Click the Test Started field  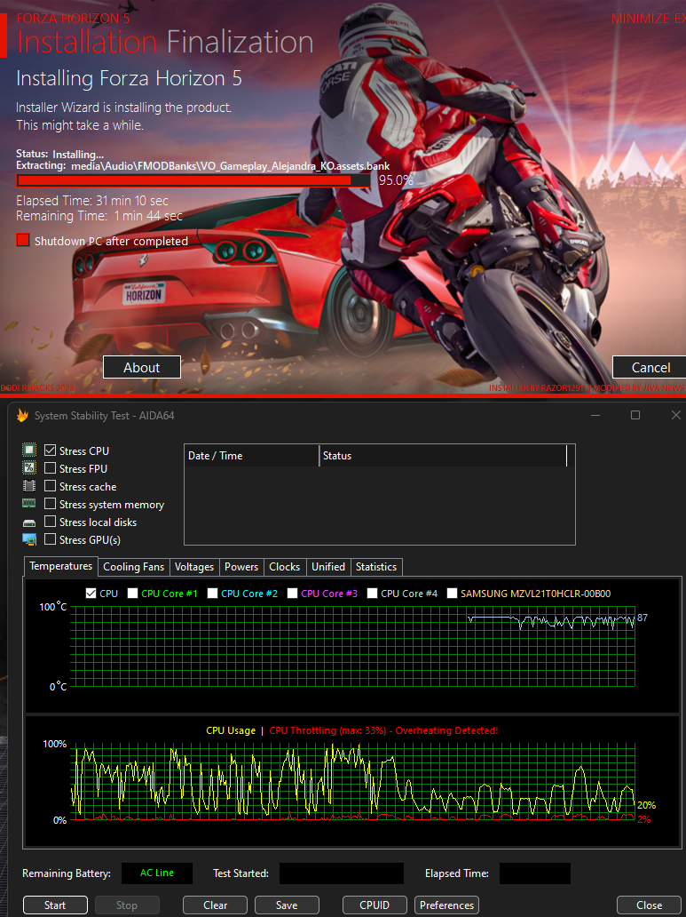point(342,873)
